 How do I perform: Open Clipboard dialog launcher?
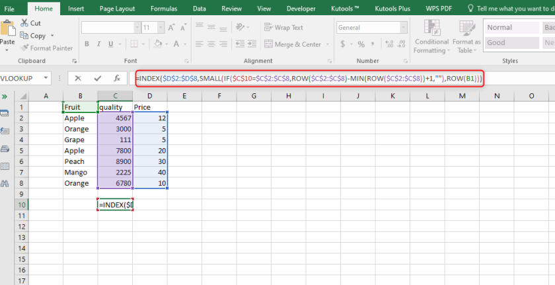pyautogui.click(x=74, y=61)
